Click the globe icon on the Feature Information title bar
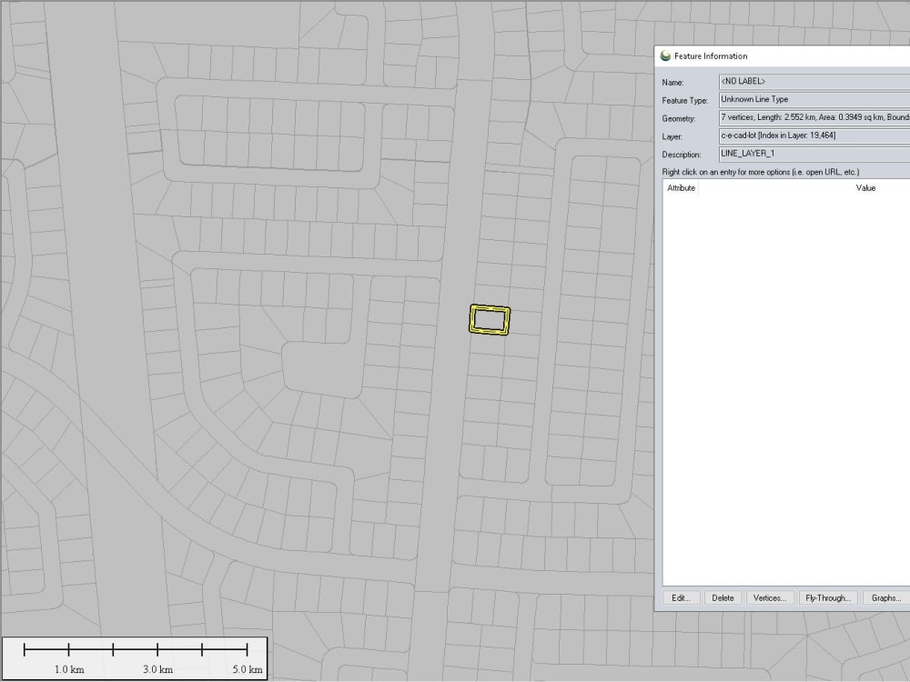Screen dimensions: 910x682 665,55
